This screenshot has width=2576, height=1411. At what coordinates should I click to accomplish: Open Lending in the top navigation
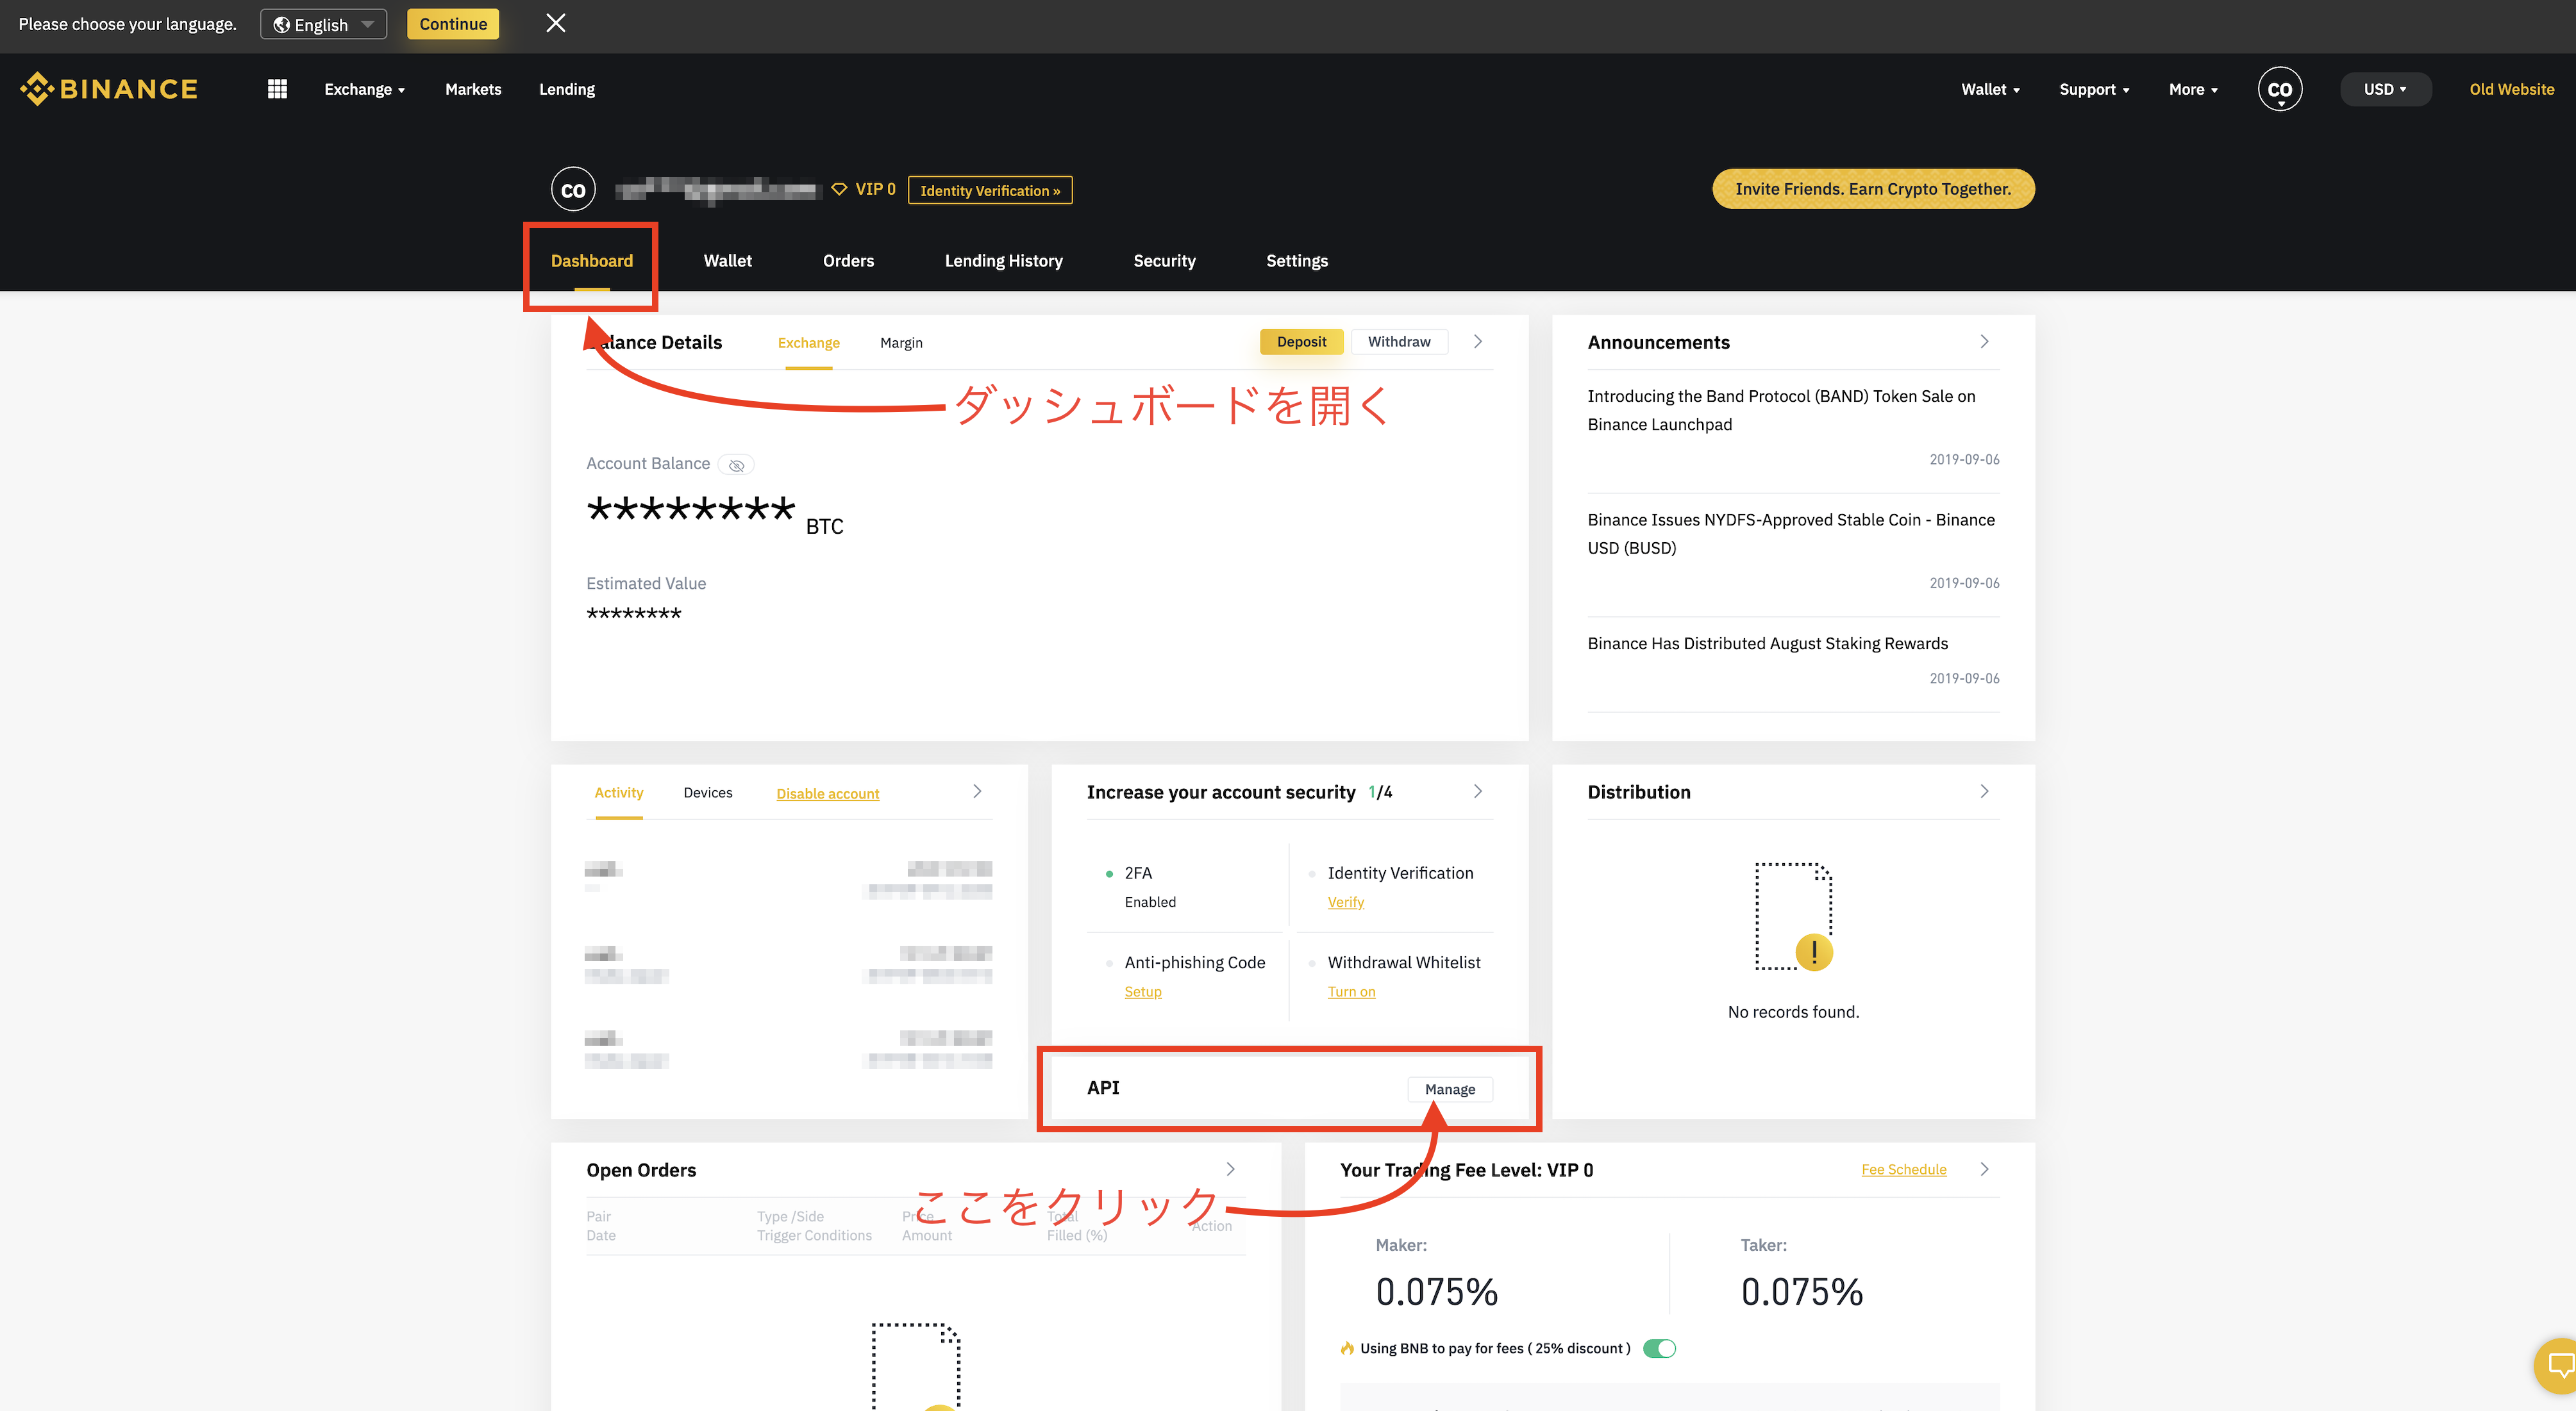(566, 89)
